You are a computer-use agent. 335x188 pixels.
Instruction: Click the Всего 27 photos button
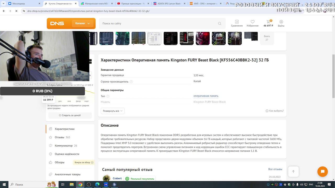pos(267,38)
